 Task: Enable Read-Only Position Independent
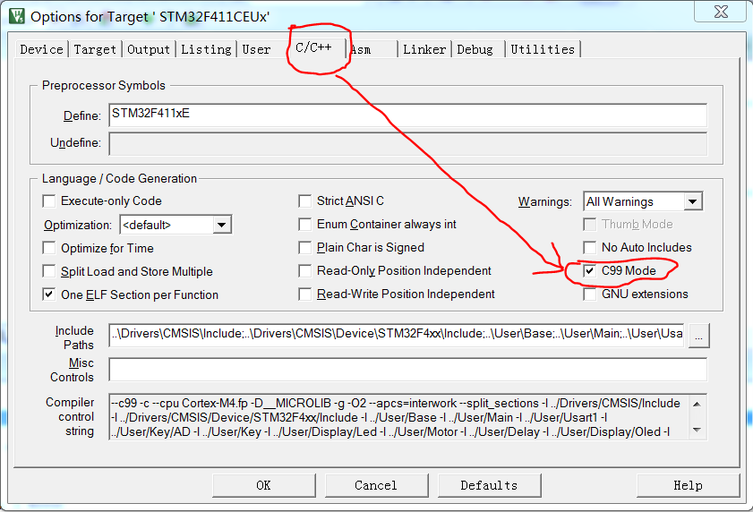pos(305,271)
